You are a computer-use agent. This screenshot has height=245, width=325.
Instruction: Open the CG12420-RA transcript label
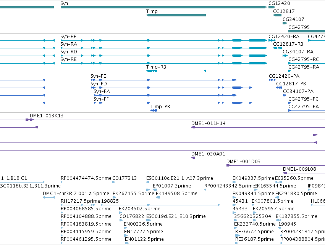tap(284, 37)
